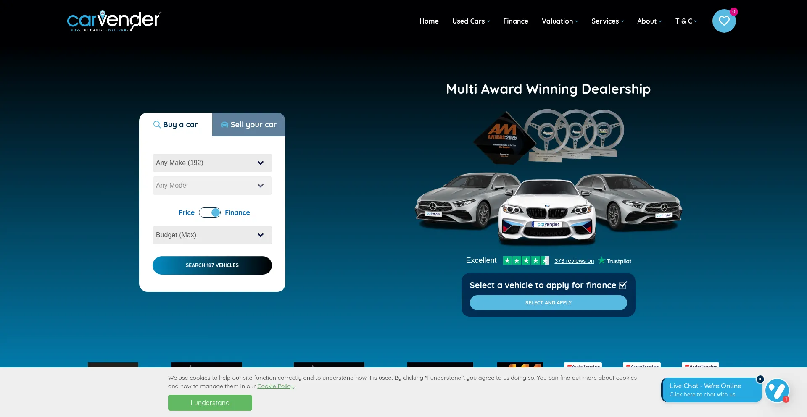Open the Finance nav link
This screenshot has height=417, width=807.
point(516,21)
